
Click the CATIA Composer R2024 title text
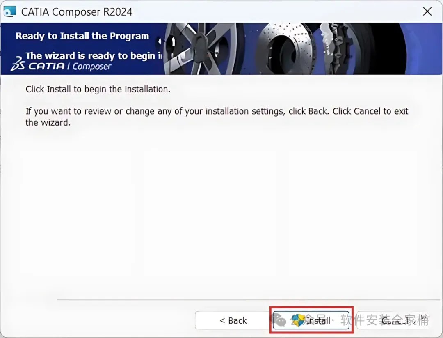[77, 12]
